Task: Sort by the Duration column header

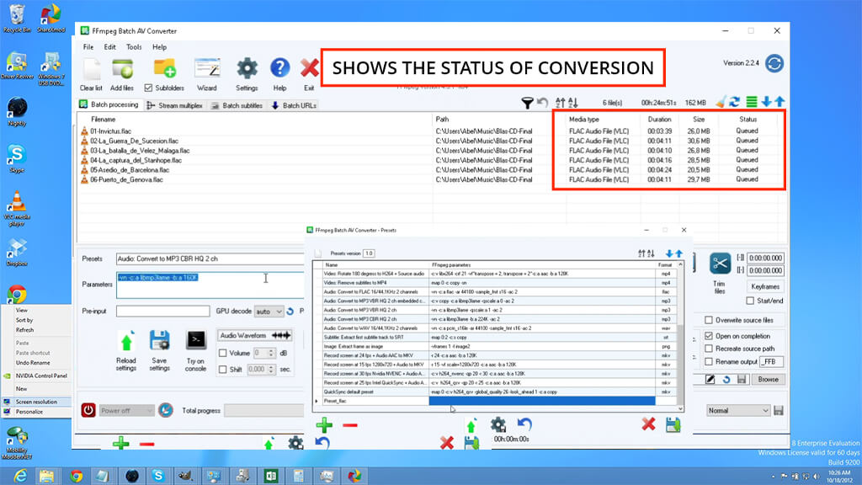Action: [x=659, y=120]
